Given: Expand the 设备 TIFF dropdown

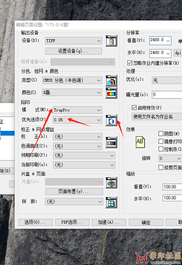Looking at the screenshot, I should pyautogui.click(x=74, y=41).
